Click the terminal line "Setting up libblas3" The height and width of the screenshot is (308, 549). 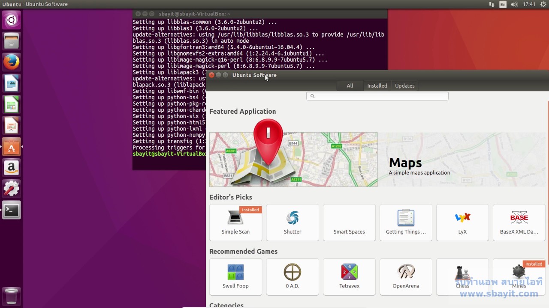click(195, 28)
